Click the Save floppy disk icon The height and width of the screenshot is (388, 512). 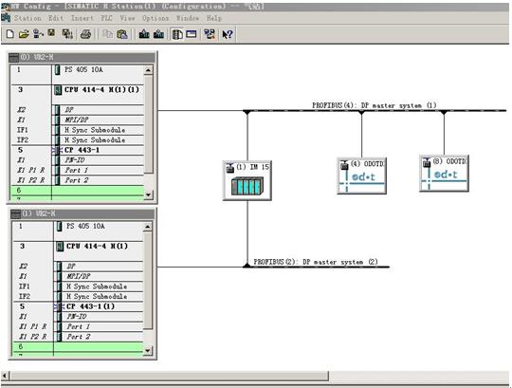tap(51, 33)
